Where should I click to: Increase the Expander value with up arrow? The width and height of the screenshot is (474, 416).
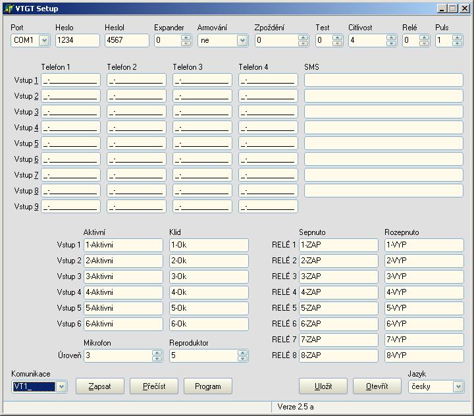pos(186,38)
